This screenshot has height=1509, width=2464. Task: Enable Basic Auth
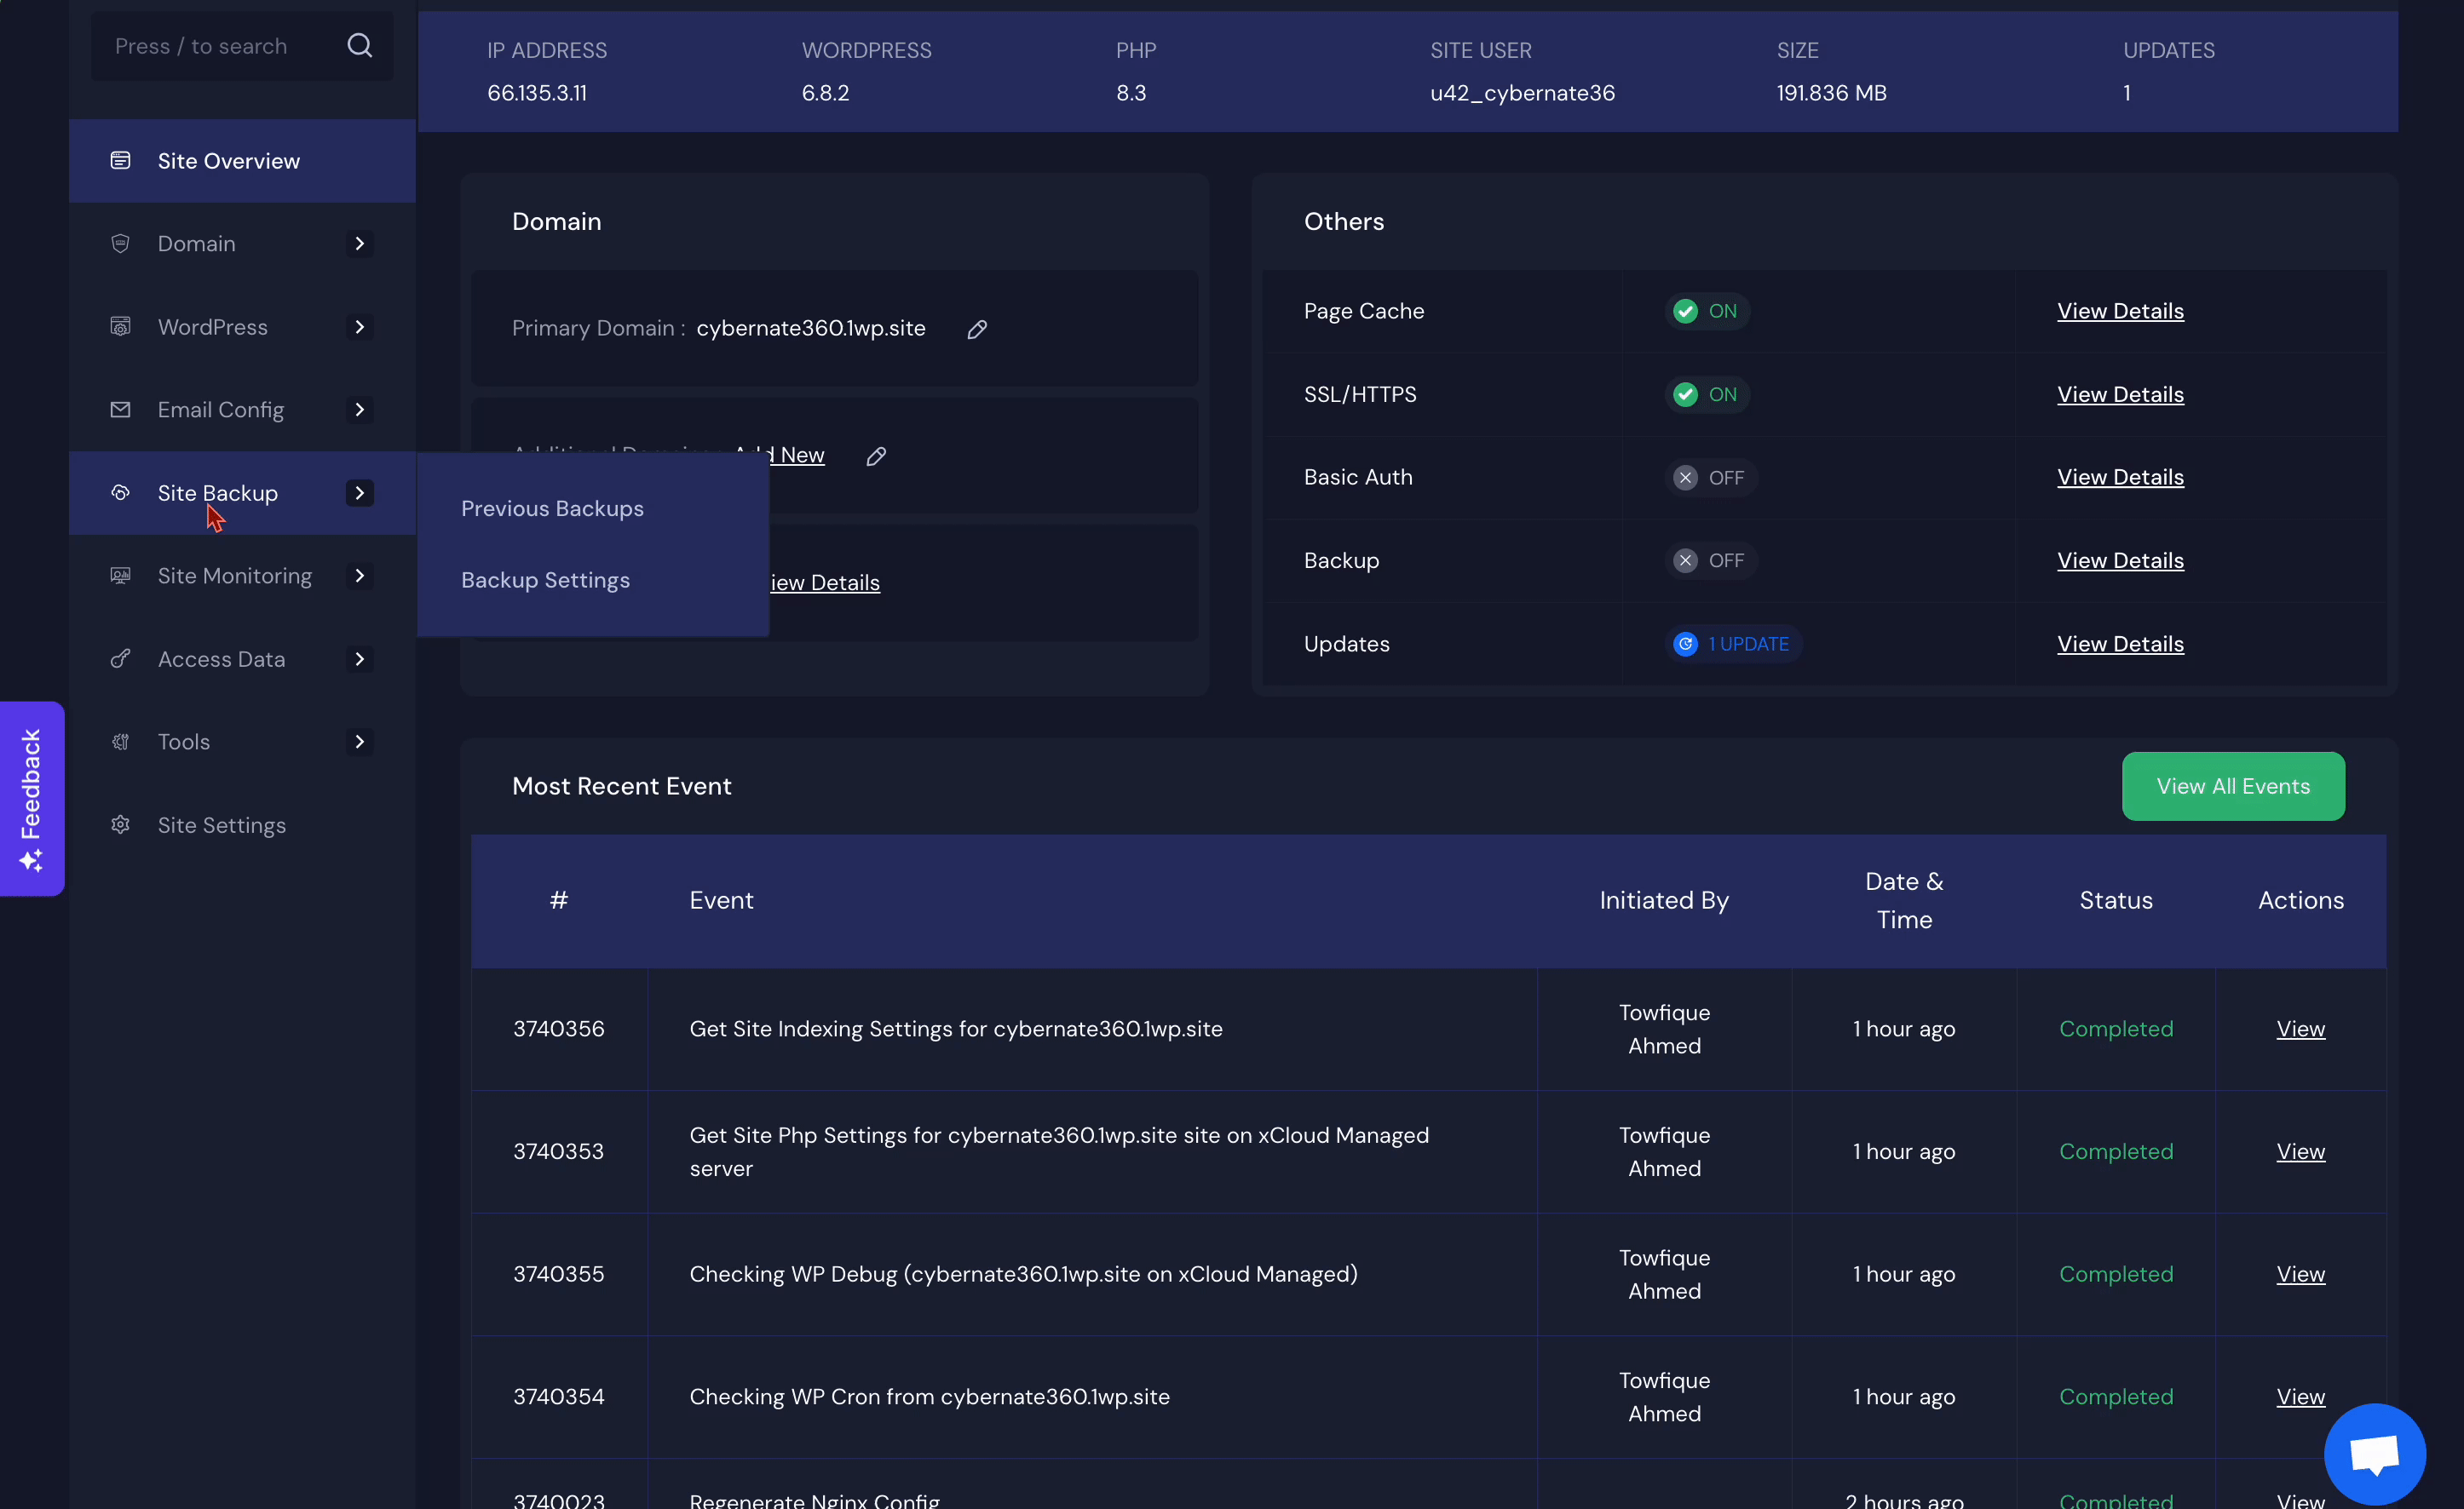(1710, 477)
